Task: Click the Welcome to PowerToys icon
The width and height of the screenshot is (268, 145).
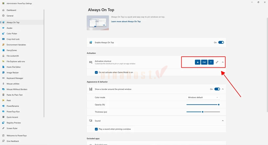Action: click(x=3, y=136)
